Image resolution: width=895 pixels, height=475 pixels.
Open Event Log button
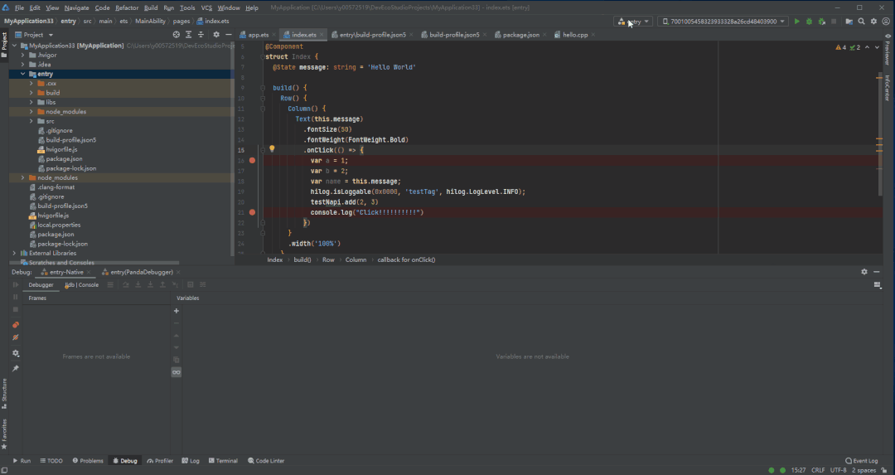coord(861,461)
